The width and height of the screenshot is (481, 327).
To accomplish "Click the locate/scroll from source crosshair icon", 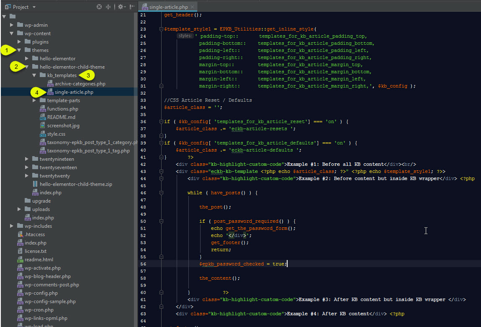I will (x=99, y=7).
